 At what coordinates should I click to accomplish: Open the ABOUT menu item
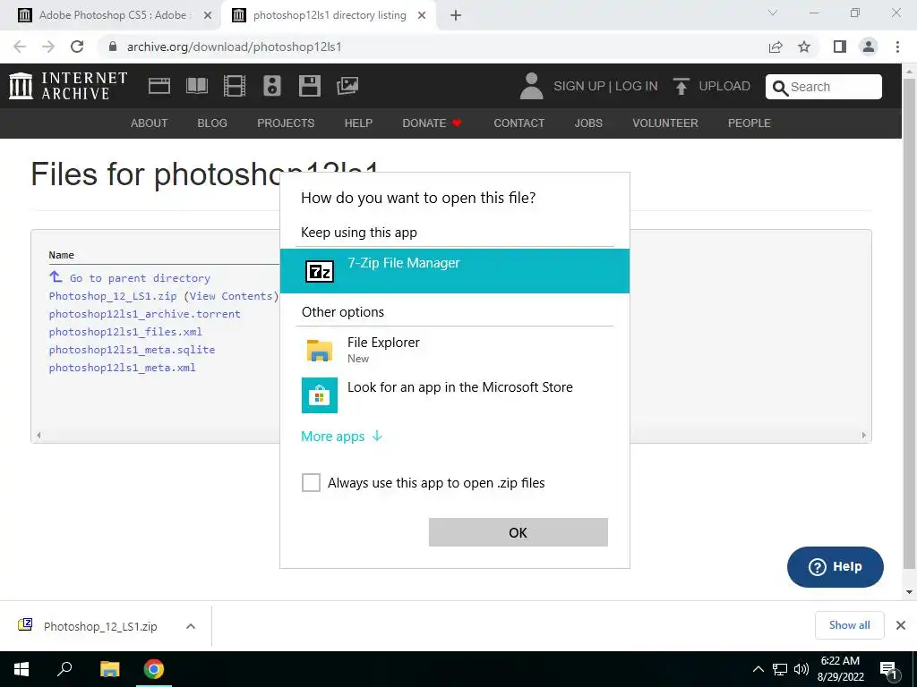150,123
